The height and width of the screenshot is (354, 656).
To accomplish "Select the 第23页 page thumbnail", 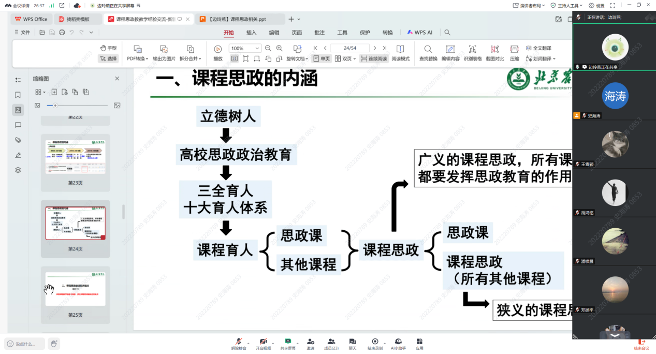I will click(76, 157).
